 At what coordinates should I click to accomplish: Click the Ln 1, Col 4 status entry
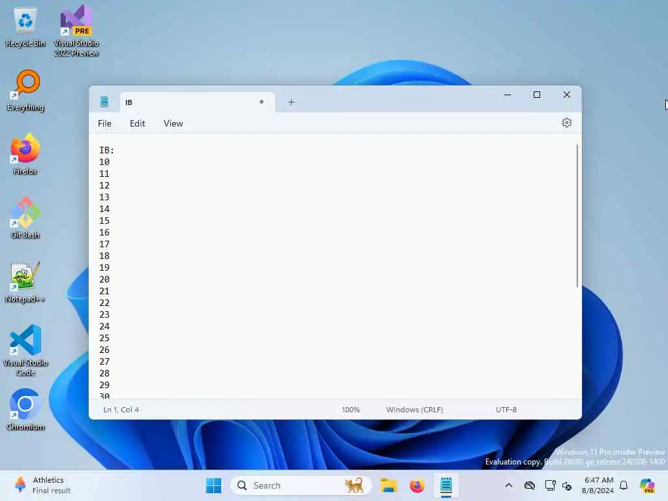click(x=121, y=410)
